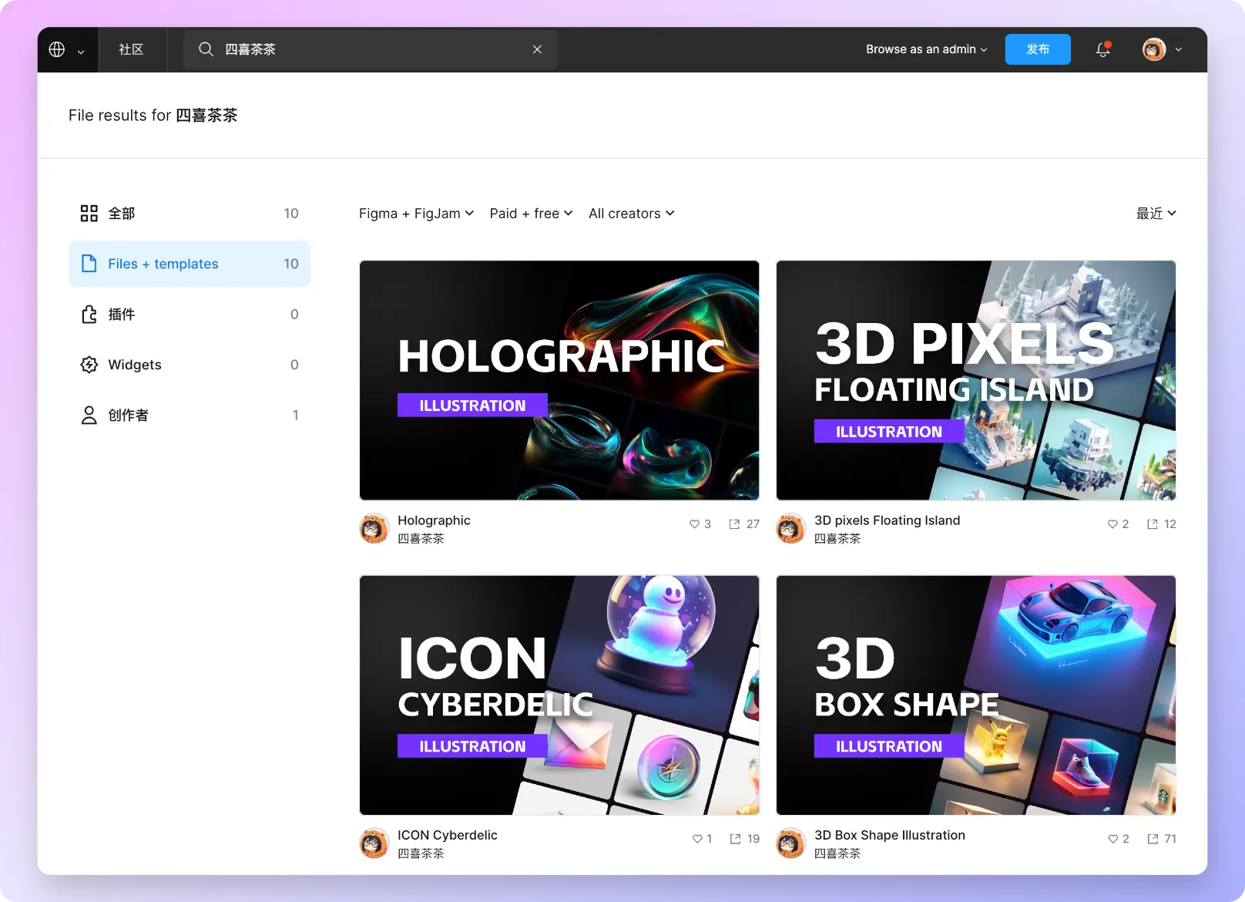Like the Holographic file with heart icon

[694, 524]
